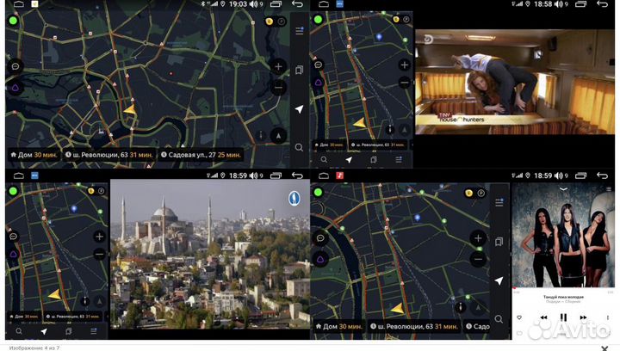Viewport: 620px width, 351px height.
Task: Toggle green traffic indicator on top-left map
Action: pos(13,19)
